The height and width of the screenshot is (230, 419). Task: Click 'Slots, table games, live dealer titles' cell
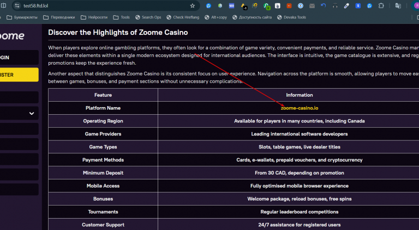(289, 147)
